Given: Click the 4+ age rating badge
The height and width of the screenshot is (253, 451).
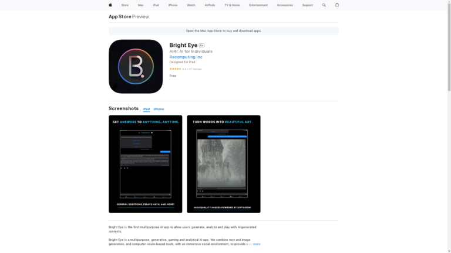Looking at the screenshot, I should pyautogui.click(x=201, y=45).
